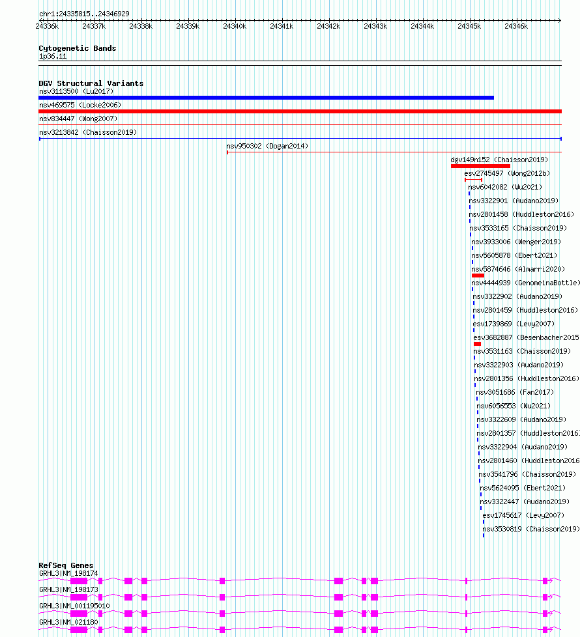This screenshot has height=637, width=580.
Task: Open nsv3533165 (Chaisson2019) label
Action: tap(518, 229)
